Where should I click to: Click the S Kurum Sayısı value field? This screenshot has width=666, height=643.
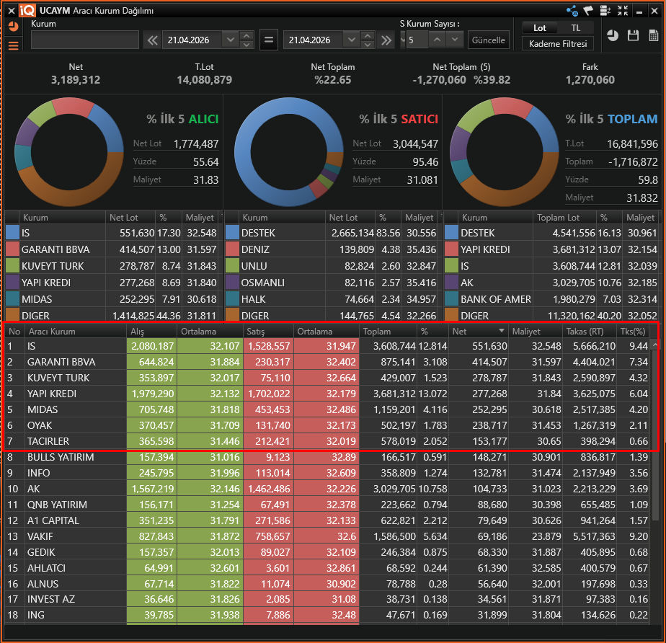pos(417,40)
